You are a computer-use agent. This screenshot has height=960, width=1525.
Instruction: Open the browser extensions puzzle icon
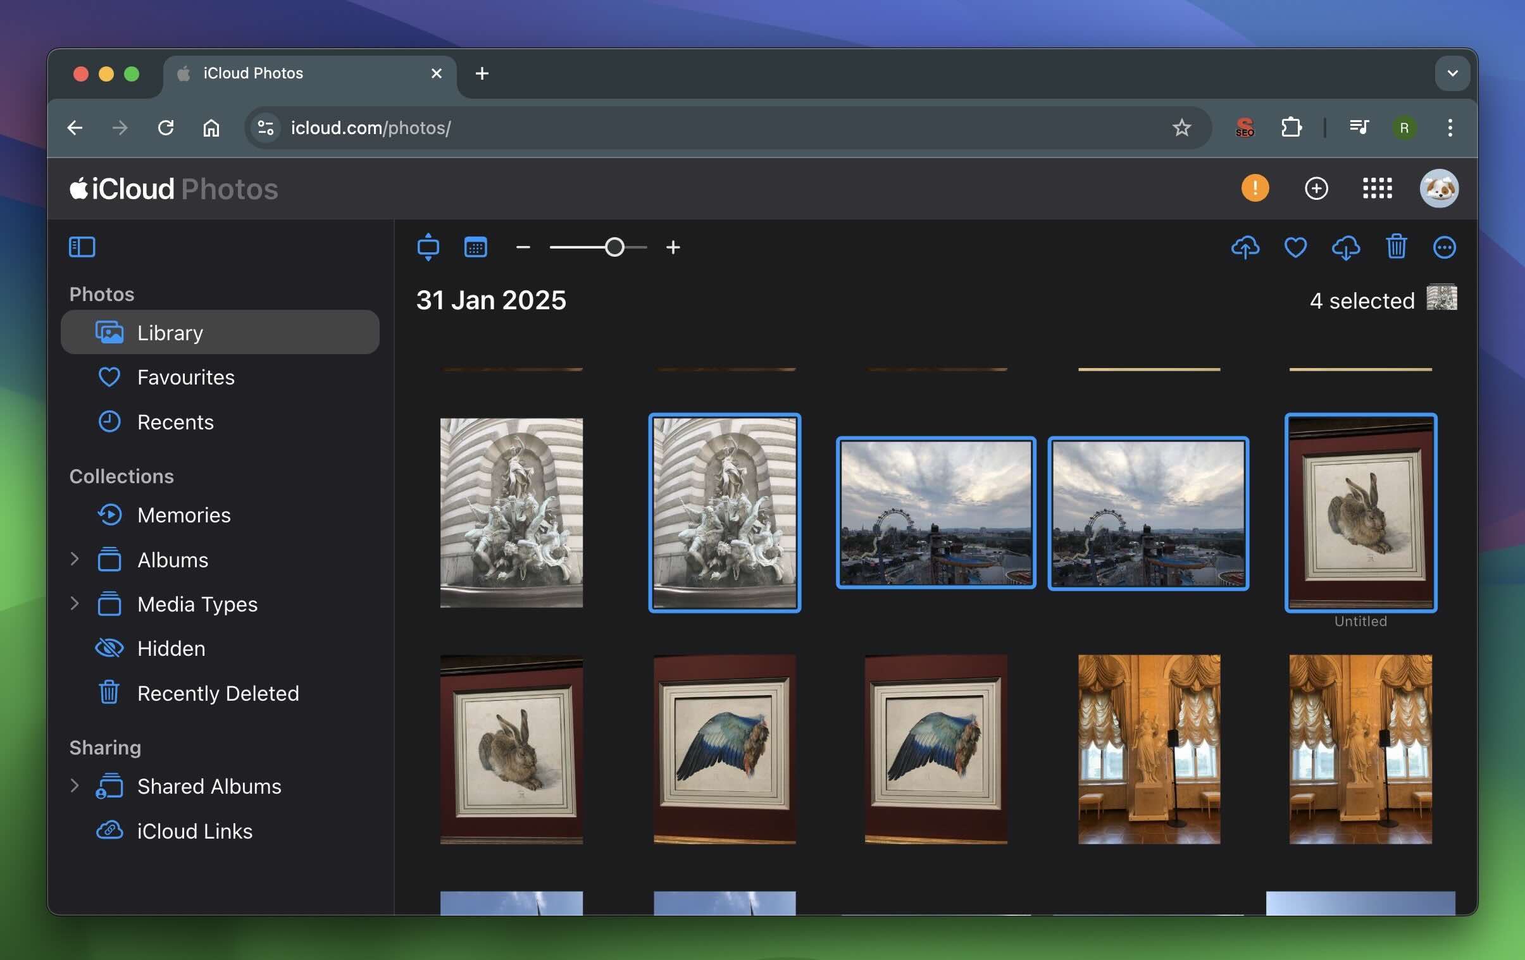click(1291, 128)
